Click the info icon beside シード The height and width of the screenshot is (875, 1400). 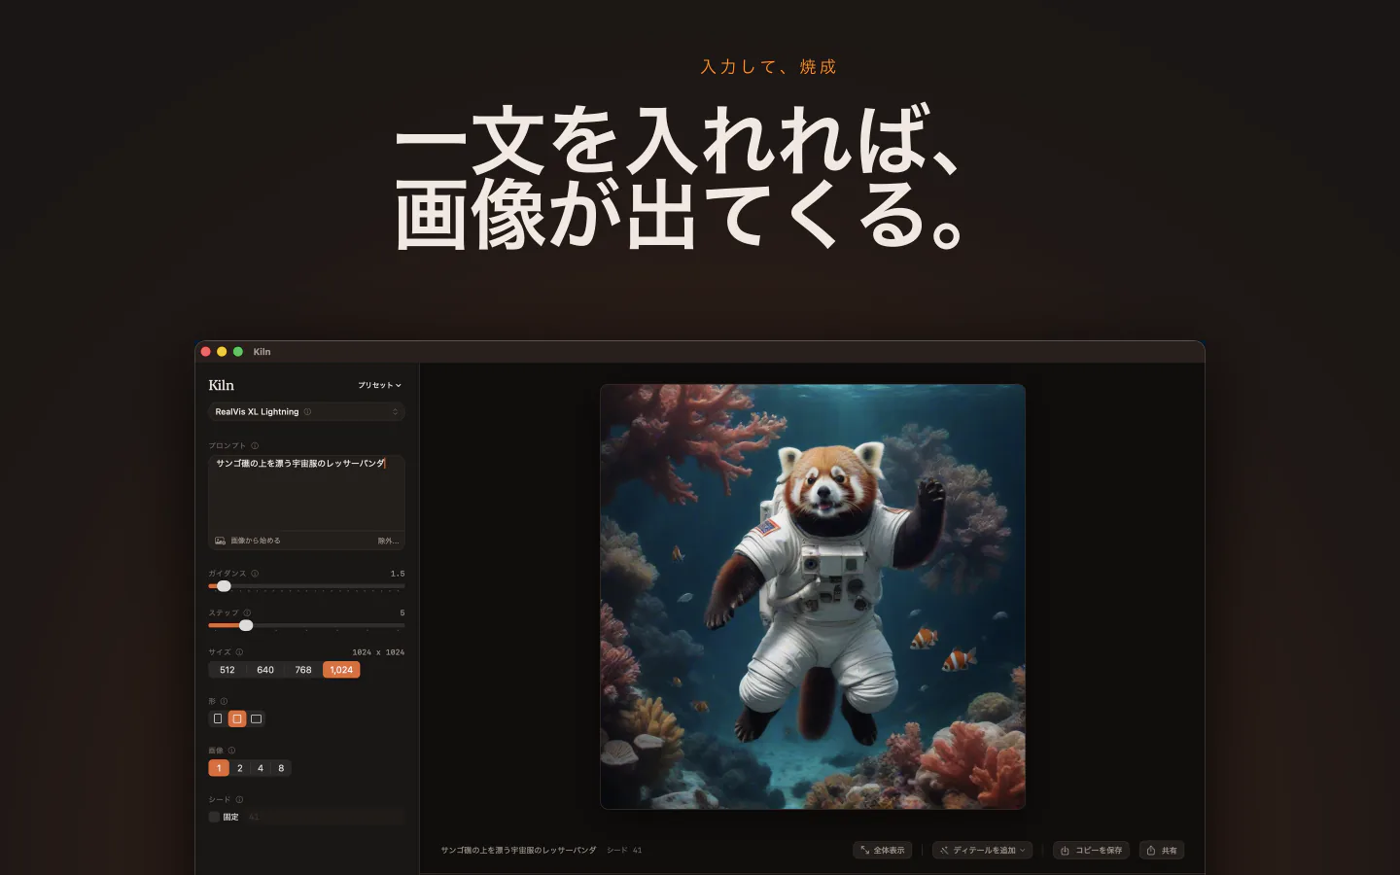[239, 800]
